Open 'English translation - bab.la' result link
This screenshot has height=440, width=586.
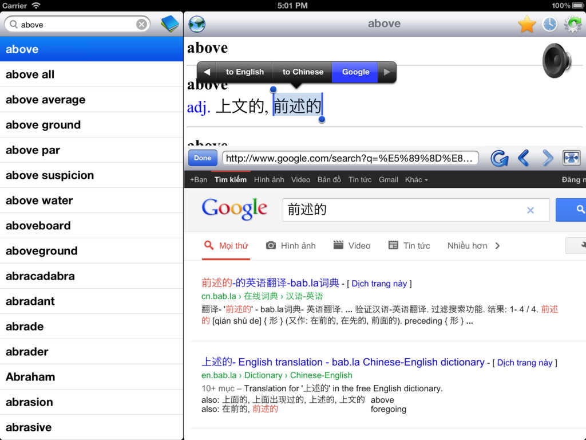click(343, 362)
